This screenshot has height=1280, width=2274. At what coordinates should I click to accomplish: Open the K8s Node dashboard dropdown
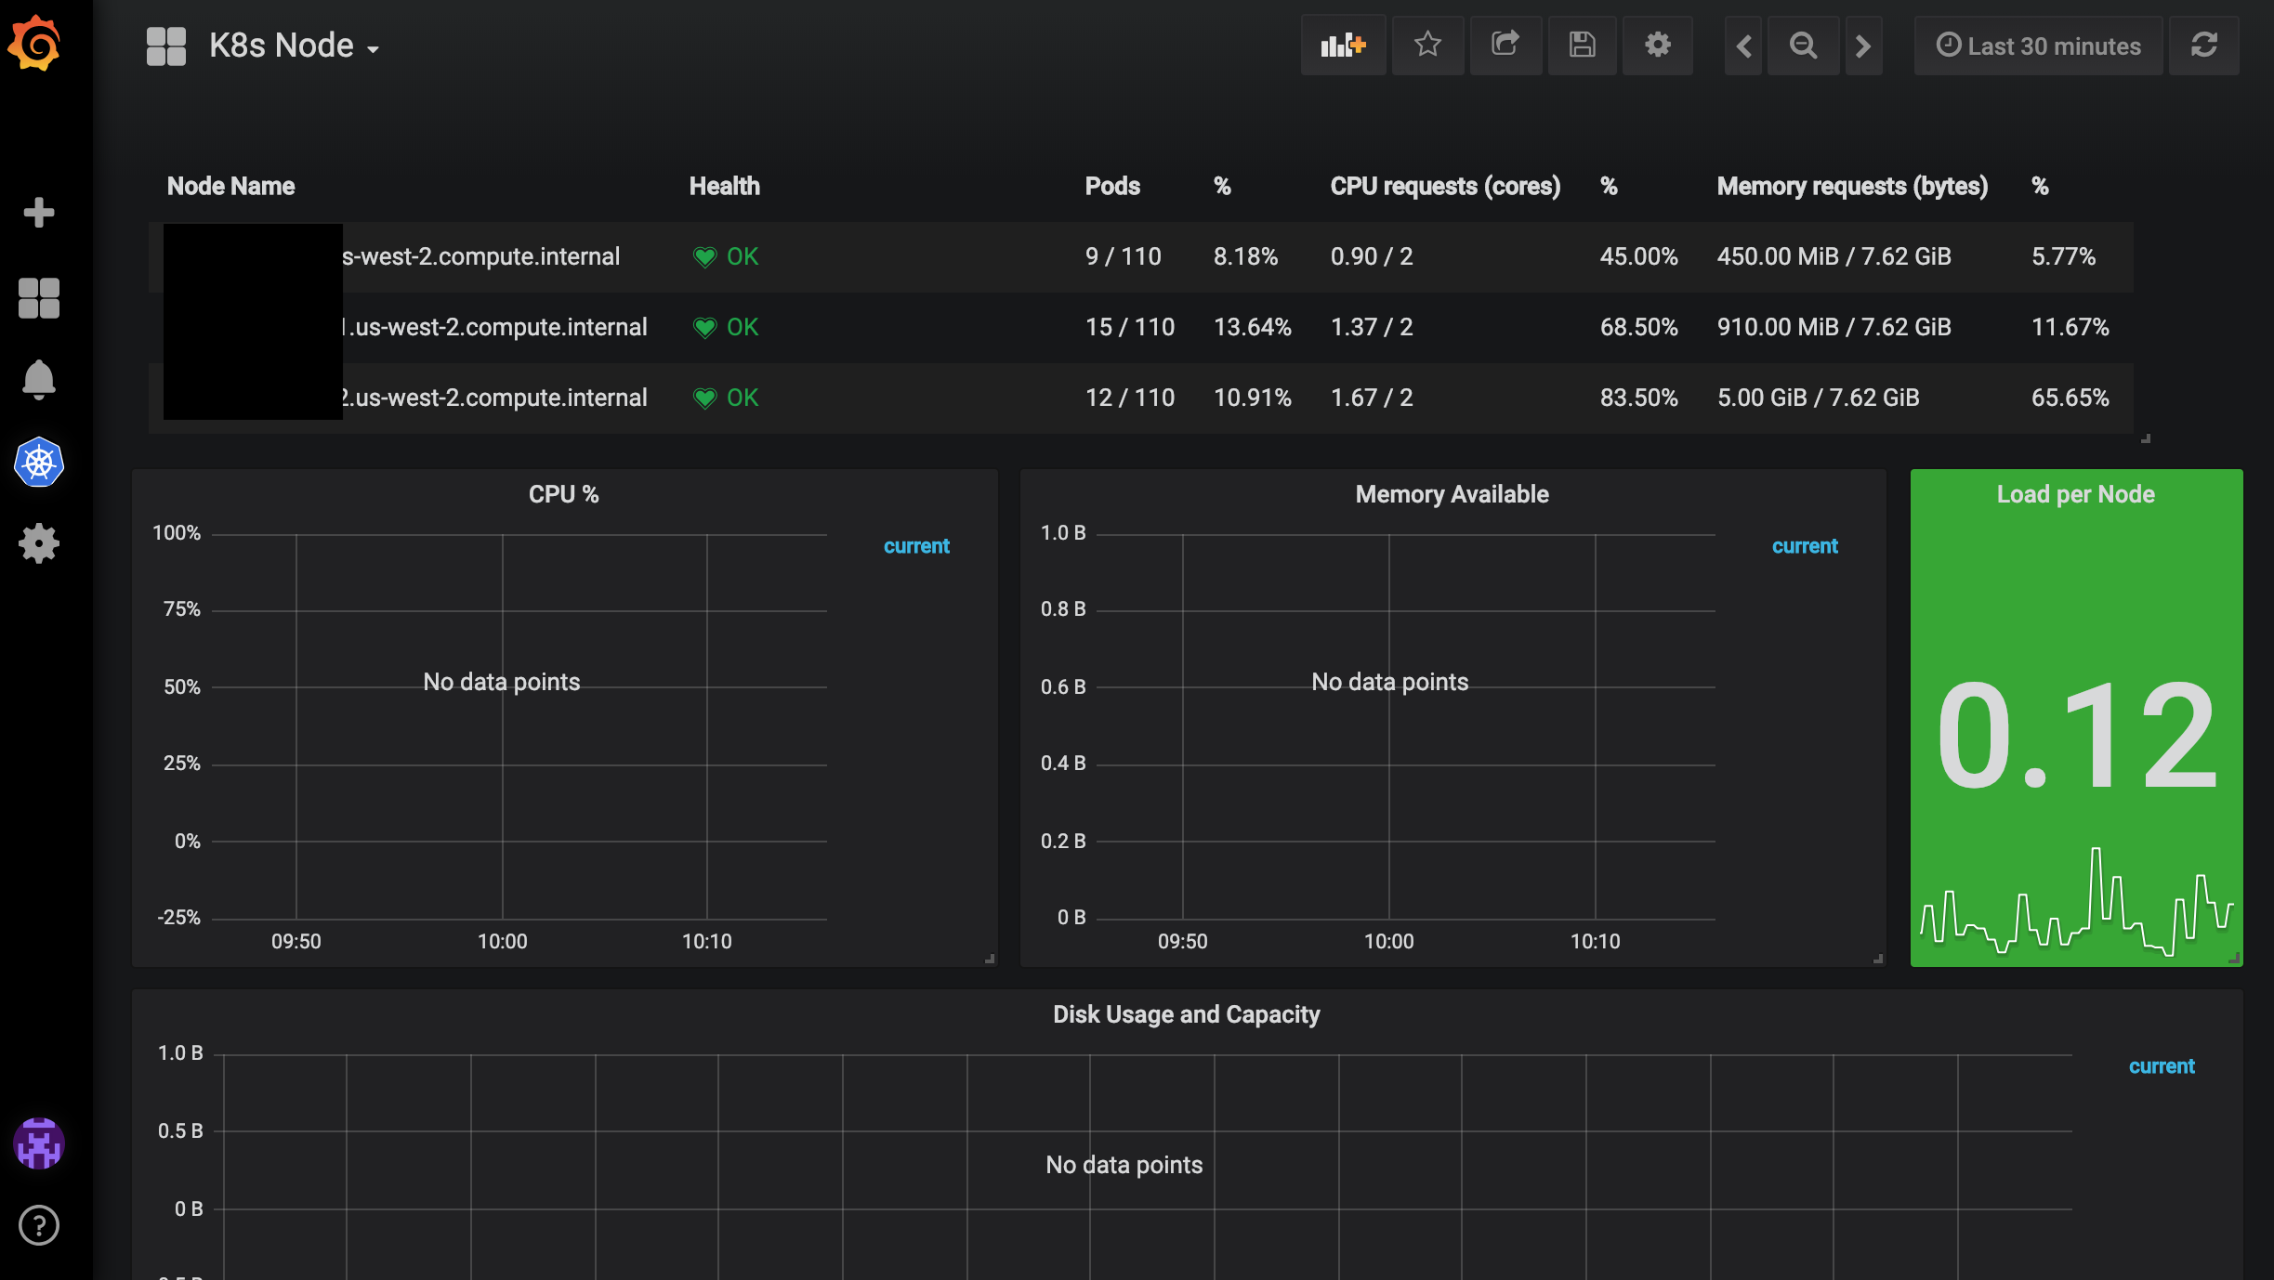coord(293,44)
